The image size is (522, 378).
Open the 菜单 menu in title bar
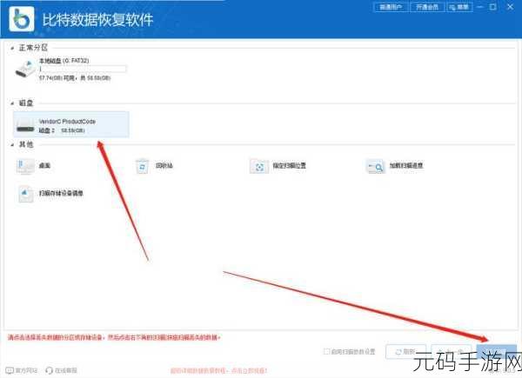459,7
